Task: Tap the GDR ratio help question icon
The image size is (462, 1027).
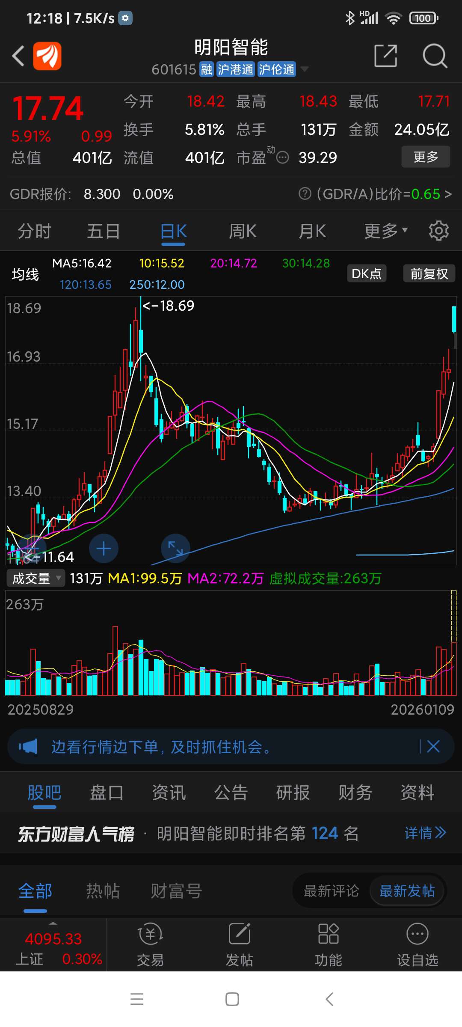Action: (x=305, y=194)
